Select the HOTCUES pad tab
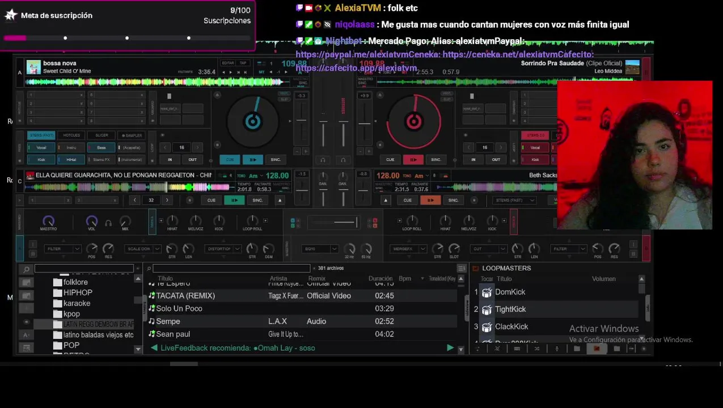This screenshot has width=723, height=408. pos(71,135)
